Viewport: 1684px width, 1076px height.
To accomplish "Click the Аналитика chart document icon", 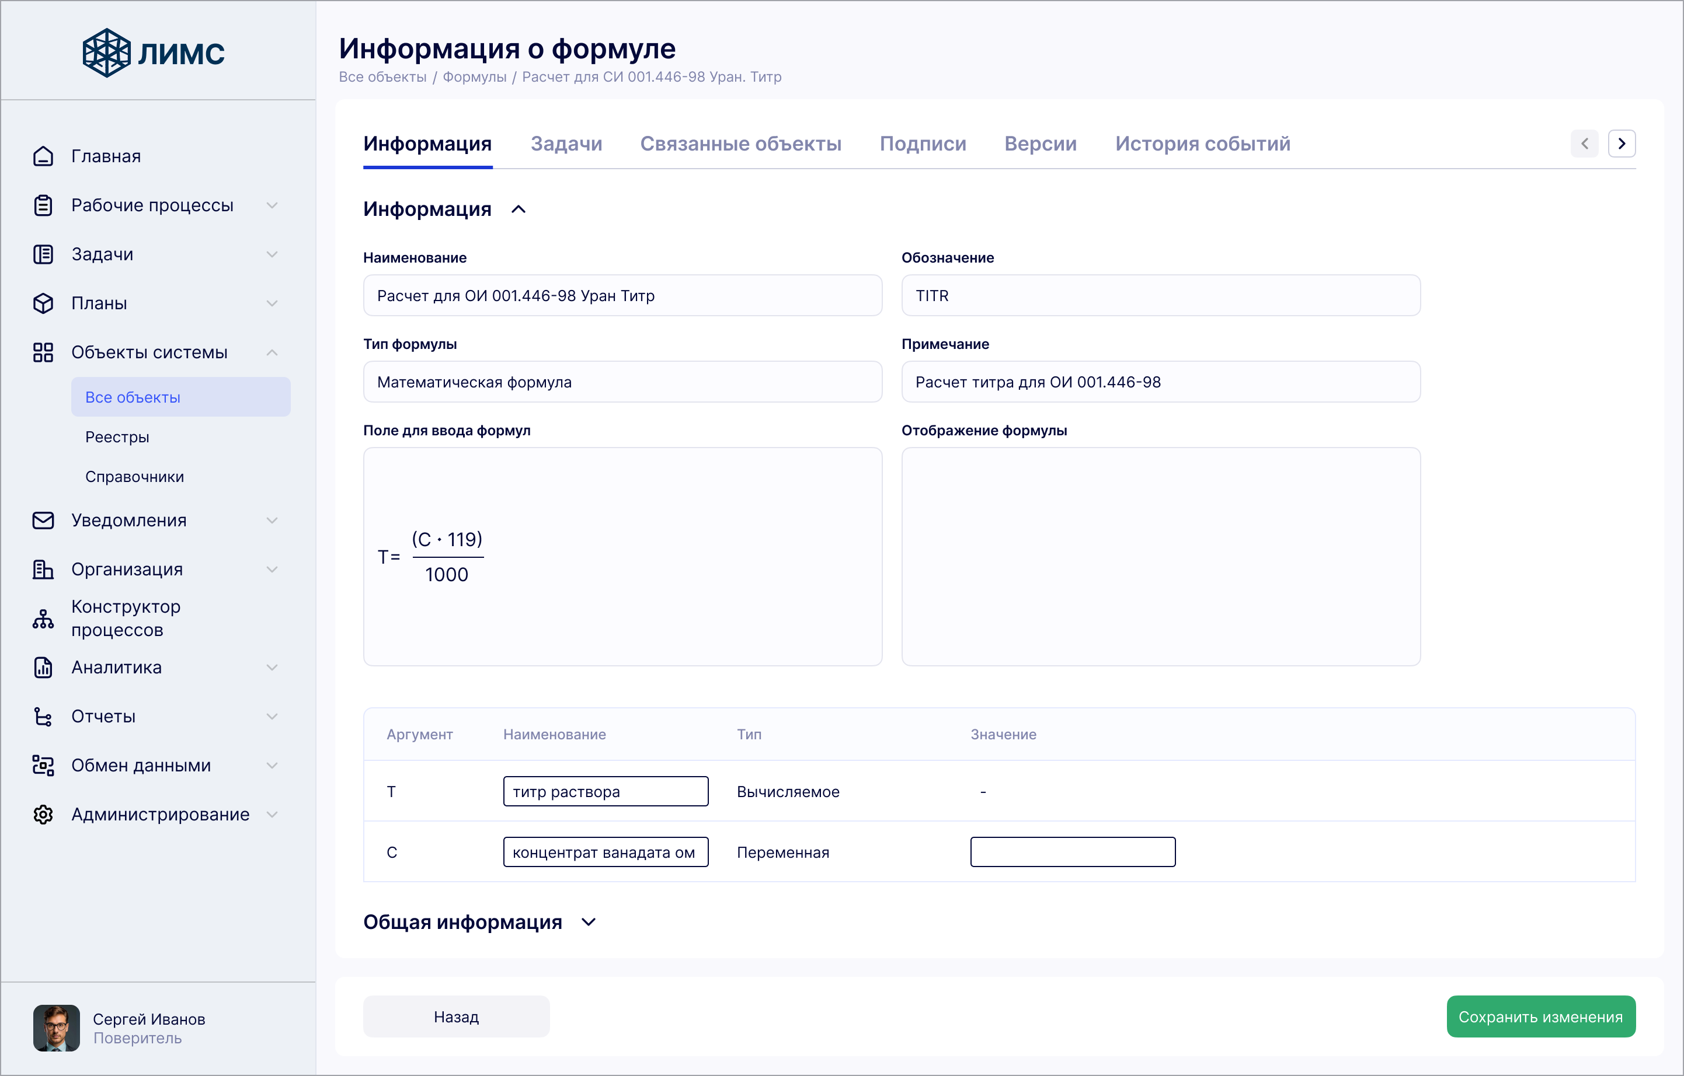I will coord(43,668).
